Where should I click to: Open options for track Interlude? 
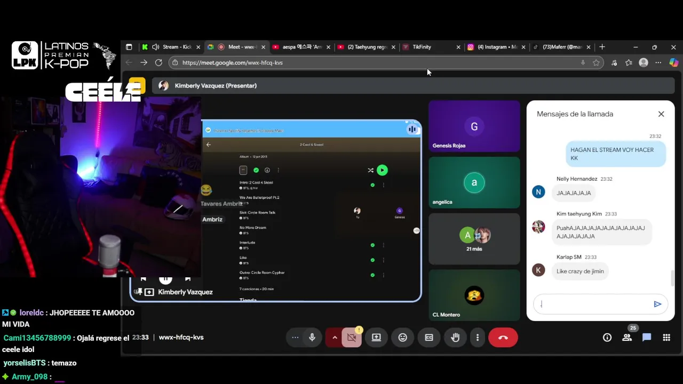(x=383, y=245)
